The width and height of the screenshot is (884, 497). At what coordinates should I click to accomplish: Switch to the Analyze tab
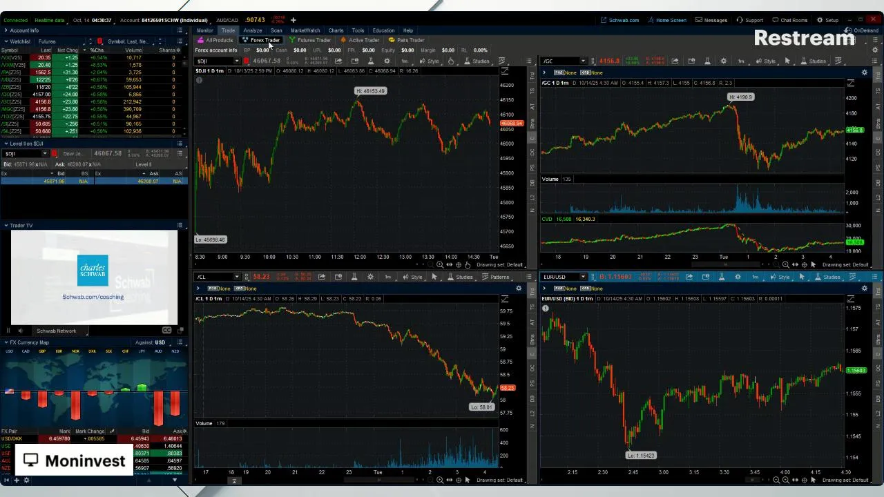point(252,30)
